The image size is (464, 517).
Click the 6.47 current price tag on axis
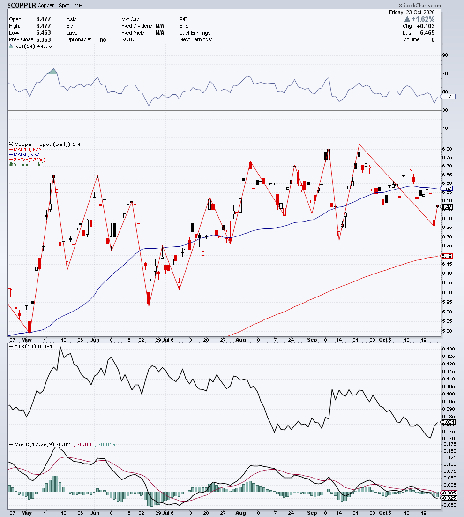[447, 207]
